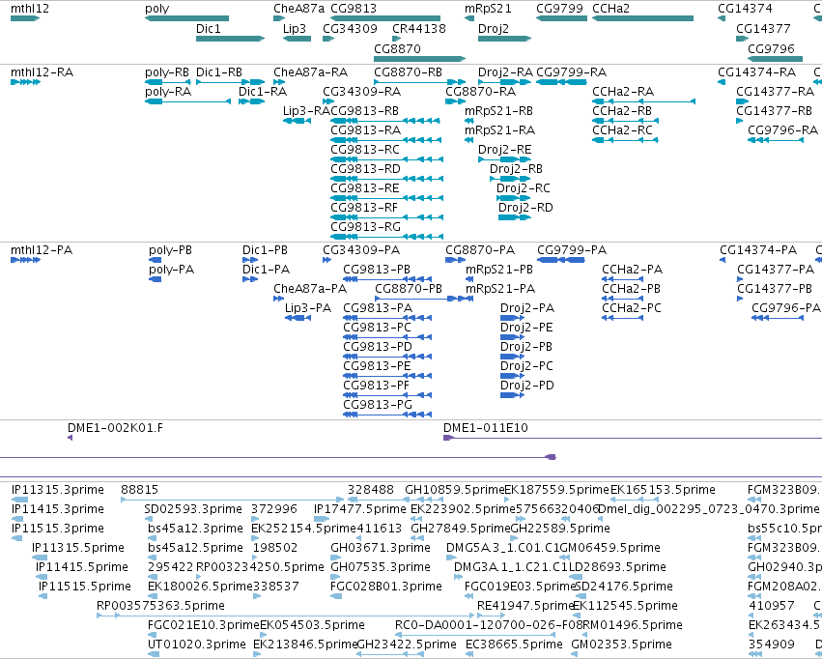This screenshot has width=822, height=659.
Task: Click the poly-PB protein label
Action: [170, 250]
